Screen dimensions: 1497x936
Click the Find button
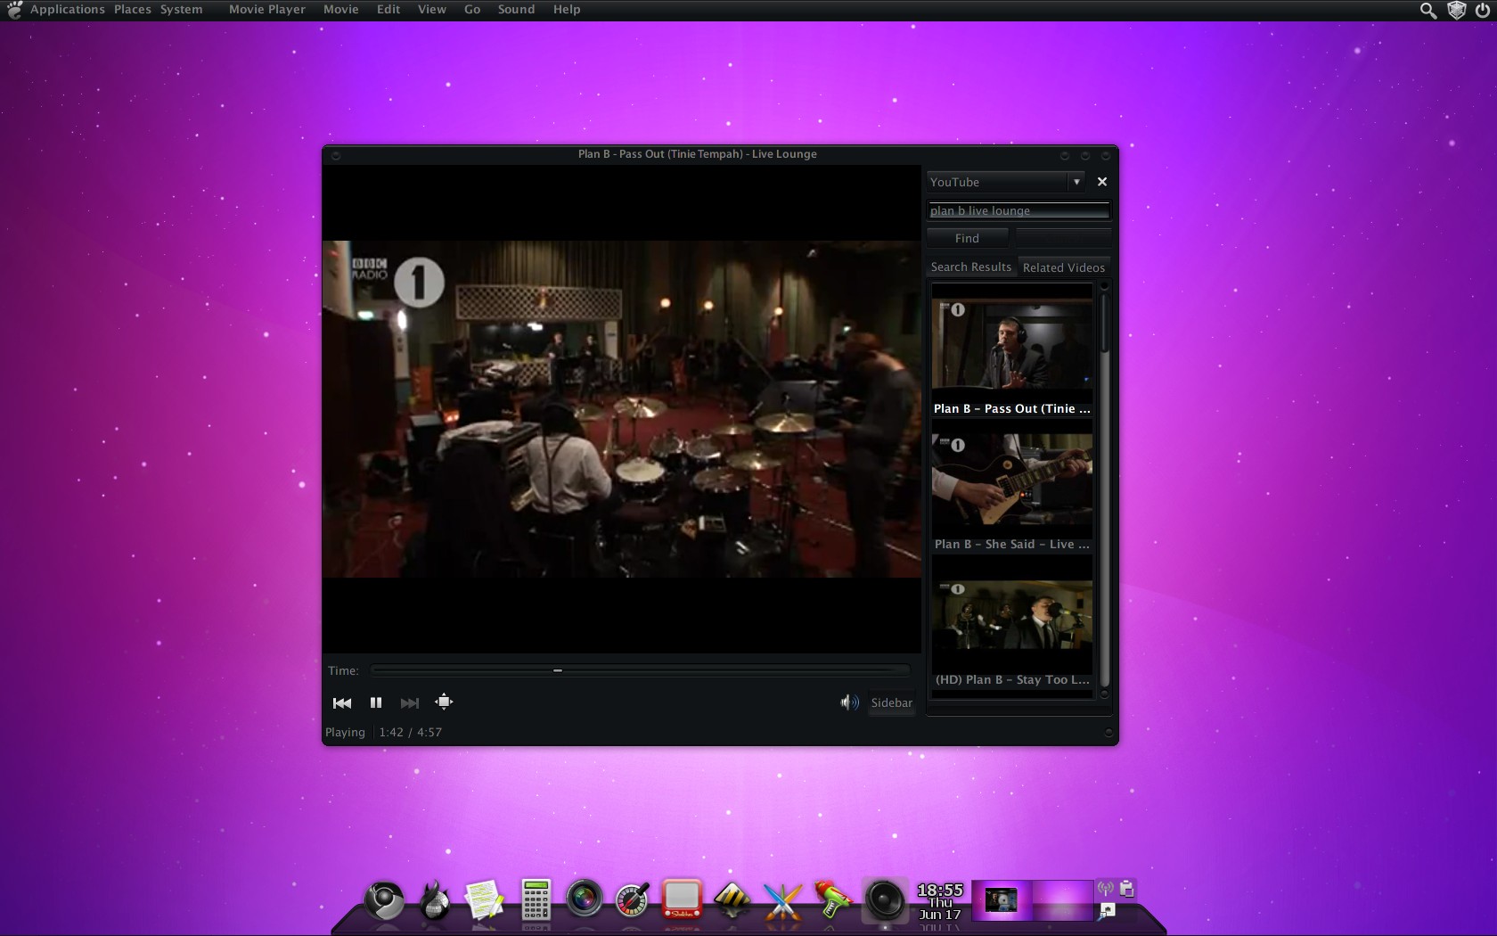[967, 238]
